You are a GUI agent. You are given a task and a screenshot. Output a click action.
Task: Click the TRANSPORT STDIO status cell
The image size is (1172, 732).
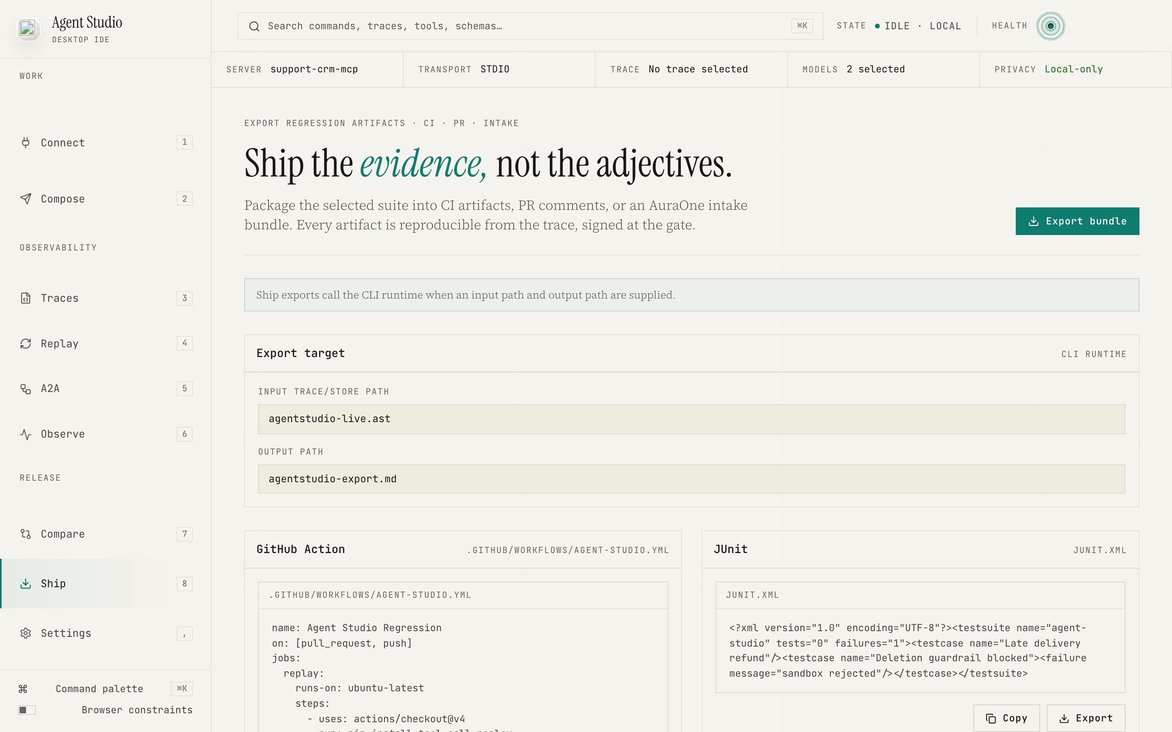pos(499,69)
